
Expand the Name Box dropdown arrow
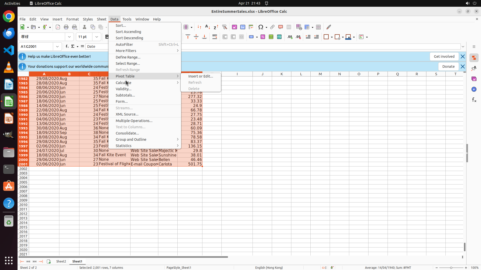coord(57,46)
